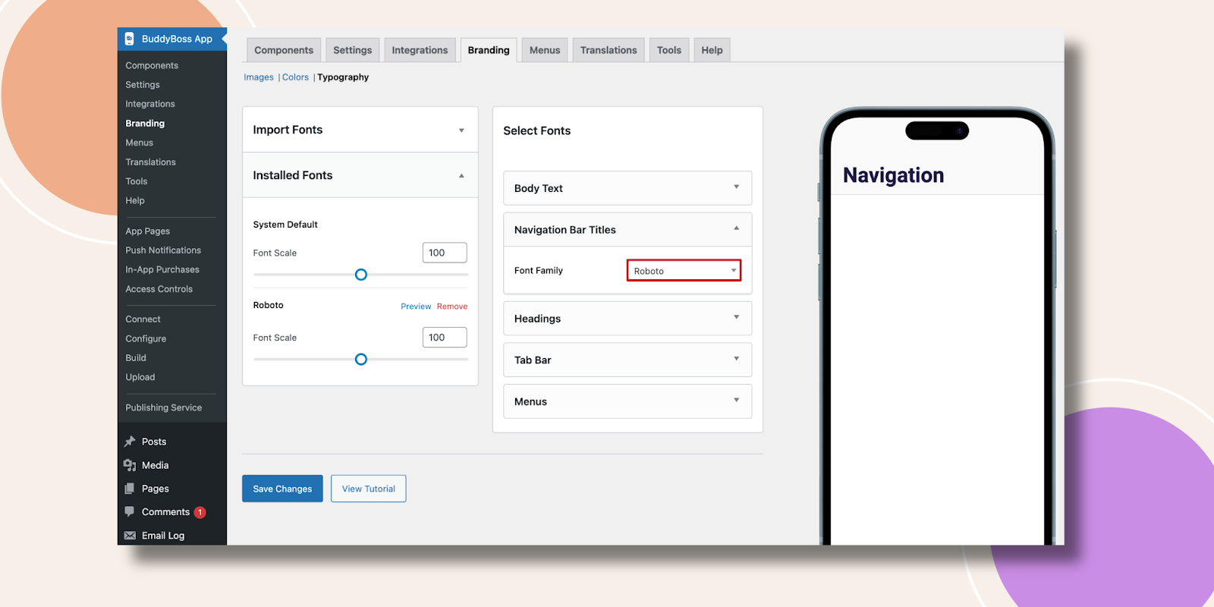
Task: Click the Email Log envelope icon
Action: tap(130, 536)
